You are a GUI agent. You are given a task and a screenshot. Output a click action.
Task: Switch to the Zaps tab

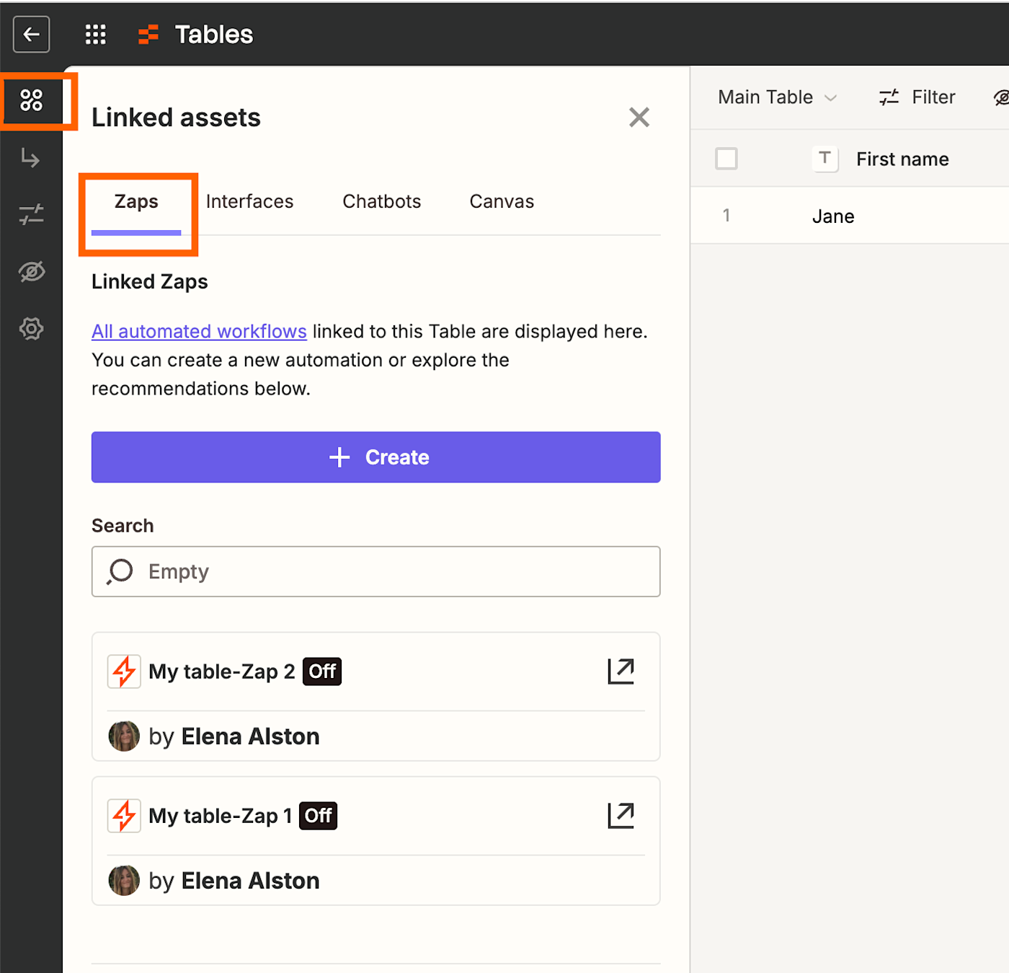[x=136, y=202]
